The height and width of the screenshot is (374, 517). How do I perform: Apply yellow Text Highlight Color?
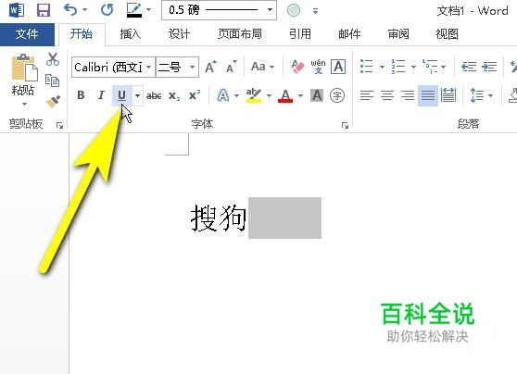[254, 95]
